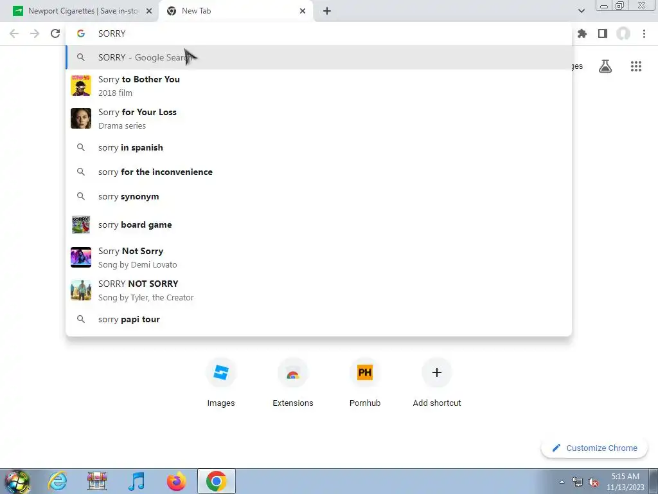Open the profile avatar menu
The width and height of the screenshot is (658, 494).
[x=623, y=33]
